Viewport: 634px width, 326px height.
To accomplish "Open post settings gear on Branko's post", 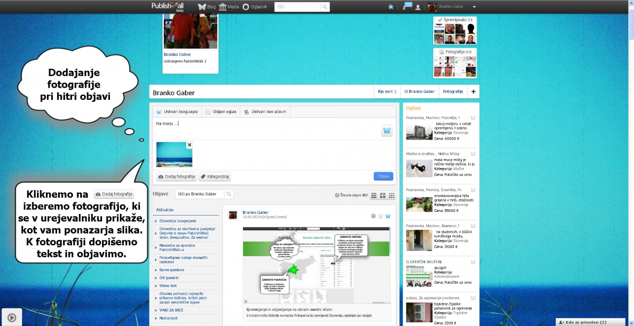I will 373,216.
